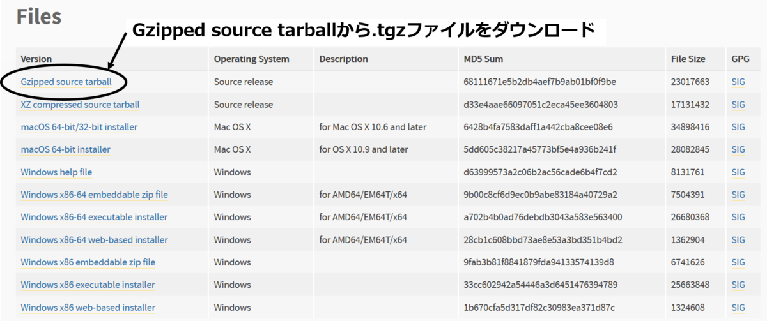This screenshot has width=767, height=321.
Task: Click the Version column header
Action: pos(36,59)
